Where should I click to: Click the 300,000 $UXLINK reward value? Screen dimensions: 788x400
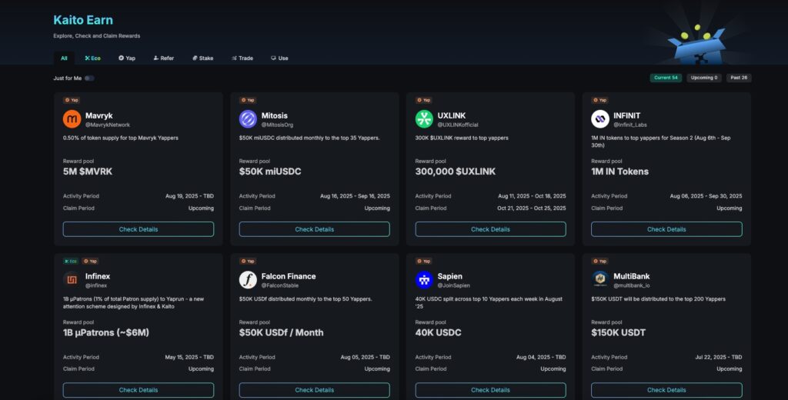click(x=456, y=172)
